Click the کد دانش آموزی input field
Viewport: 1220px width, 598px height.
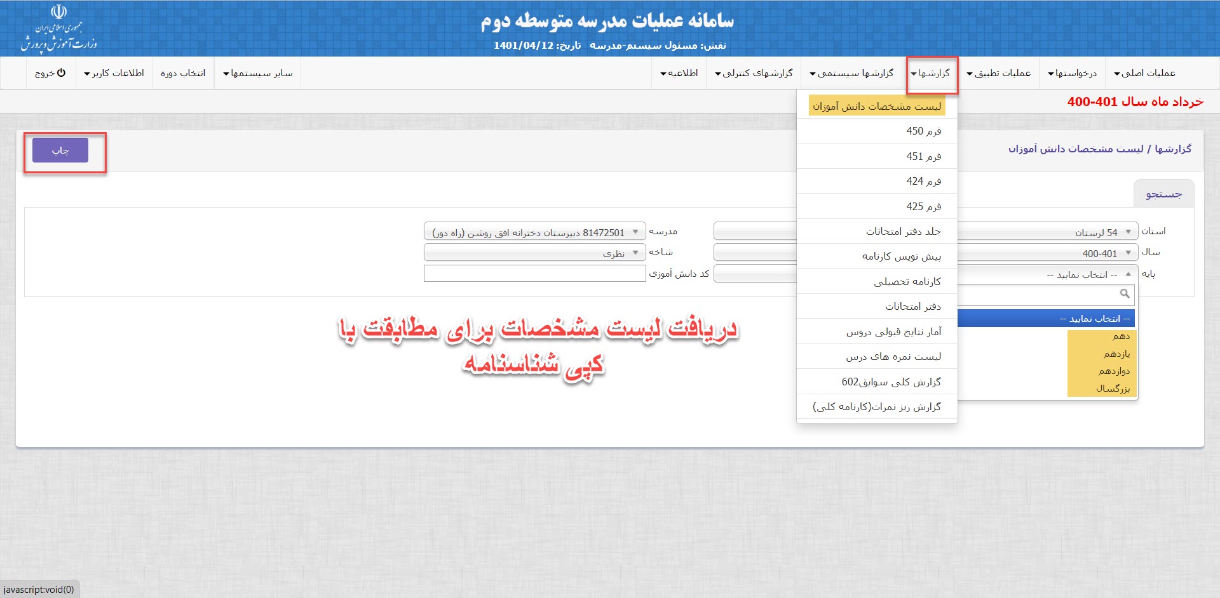click(534, 274)
